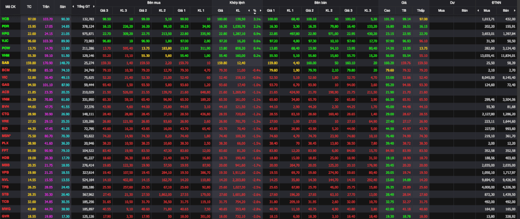This screenshot has width=520, height=219.
Task: Click the left arrow beside Tổng GT header
Action: tap(74, 6)
